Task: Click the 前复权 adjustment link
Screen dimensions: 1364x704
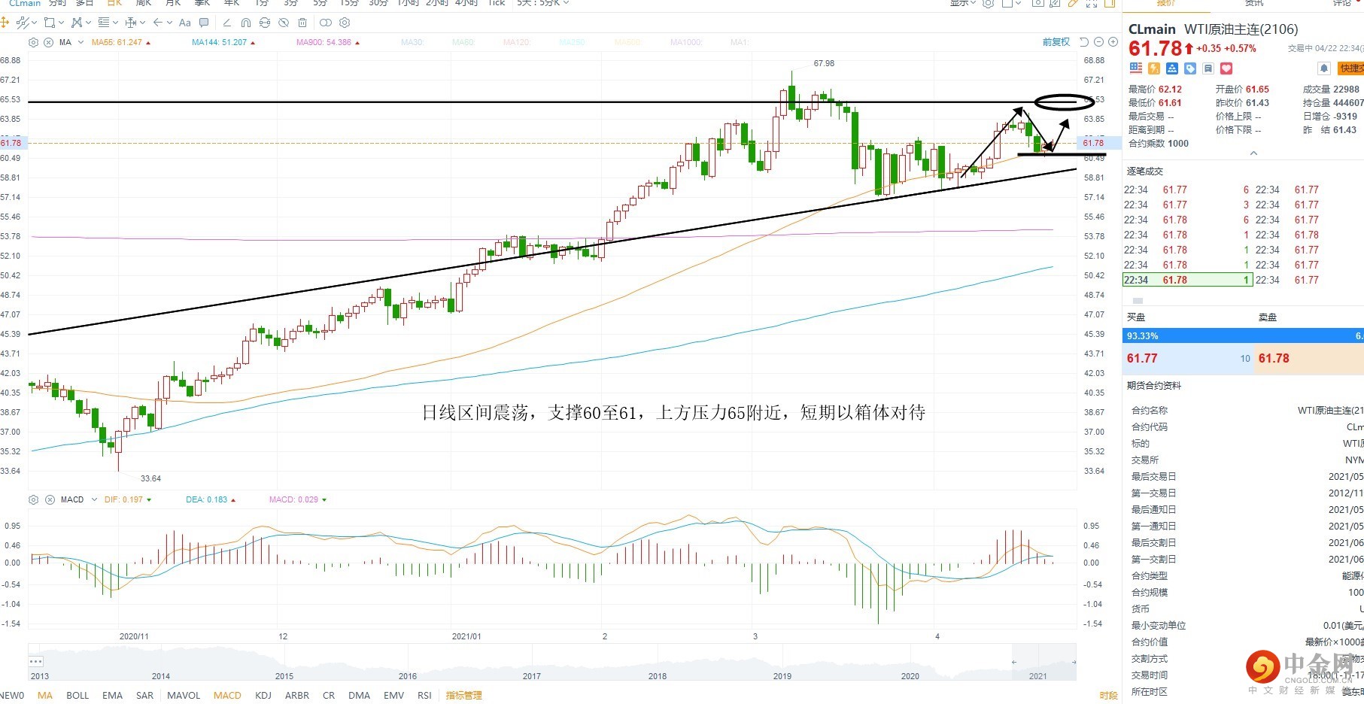Action: [x=1056, y=42]
